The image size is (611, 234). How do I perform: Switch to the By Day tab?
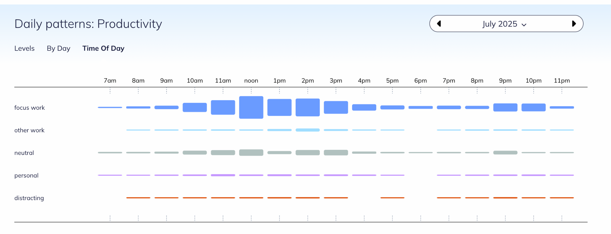[58, 48]
